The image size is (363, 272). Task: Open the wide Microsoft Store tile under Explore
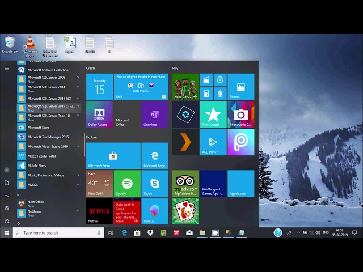113,156
